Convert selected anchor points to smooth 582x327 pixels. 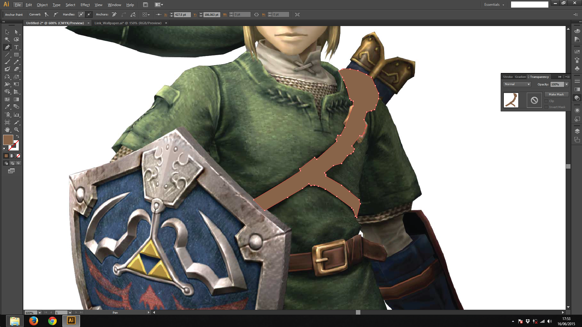click(x=55, y=15)
